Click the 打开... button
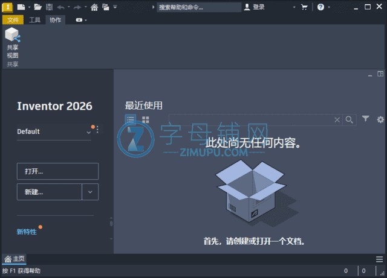 pos(58,171)
